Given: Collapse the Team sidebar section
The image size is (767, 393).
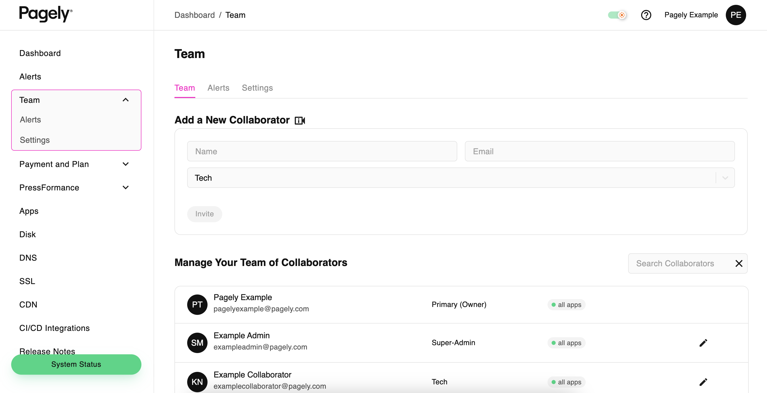Looking at the screenshot, I should coord(126,100).
